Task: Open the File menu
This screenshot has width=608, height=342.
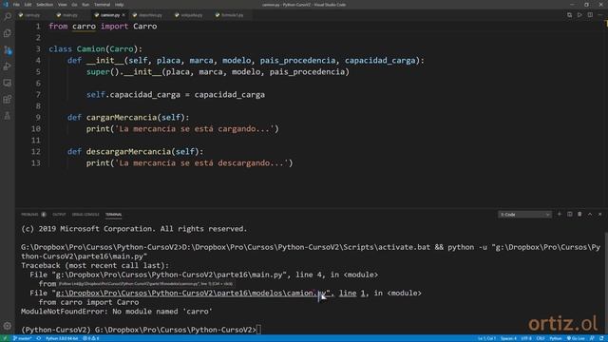Action: (16, 5)
